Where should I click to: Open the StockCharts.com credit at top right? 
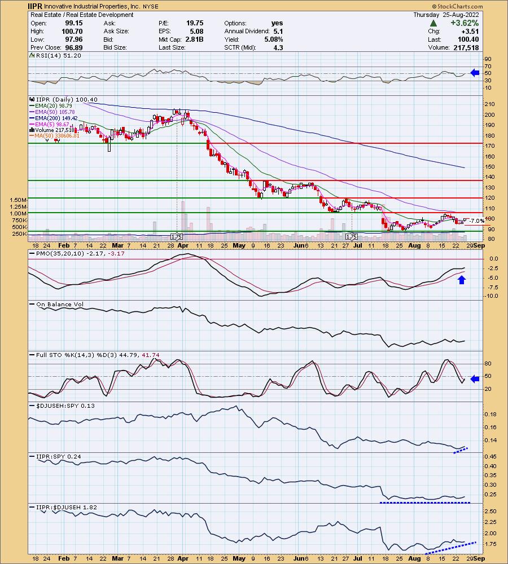click(x=457, y=6)
